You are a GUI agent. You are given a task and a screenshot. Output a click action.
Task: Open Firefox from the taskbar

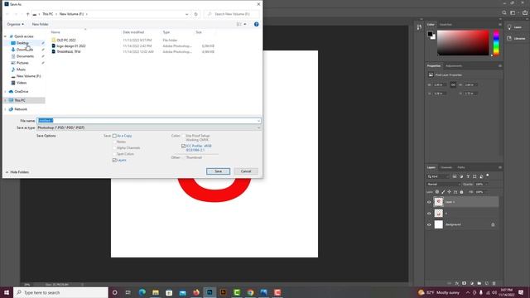click(196, 292)
